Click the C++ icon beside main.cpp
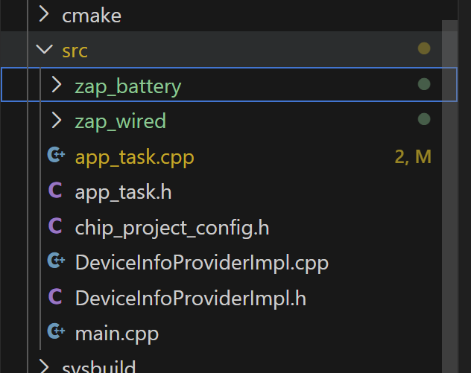Image resolution: width=471 pixels, height=373 pixels. pyautogui.click(x=56, y=332)
